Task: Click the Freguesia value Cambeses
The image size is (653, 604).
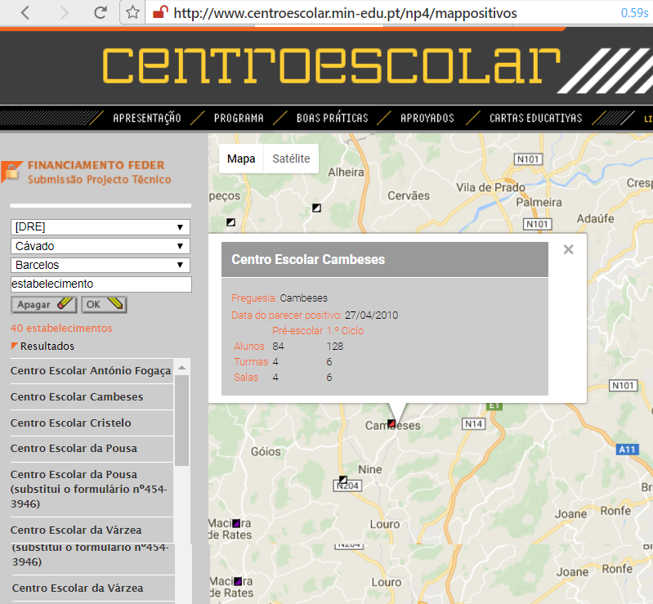Action: [303, 298]
